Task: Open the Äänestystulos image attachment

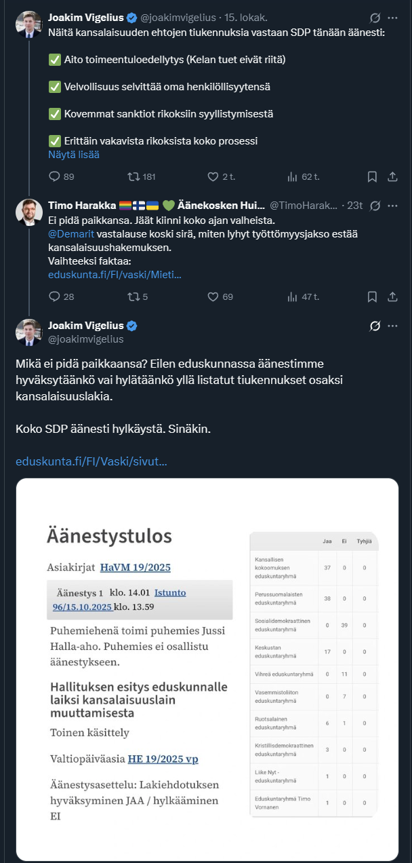Action: pos(207,668)
